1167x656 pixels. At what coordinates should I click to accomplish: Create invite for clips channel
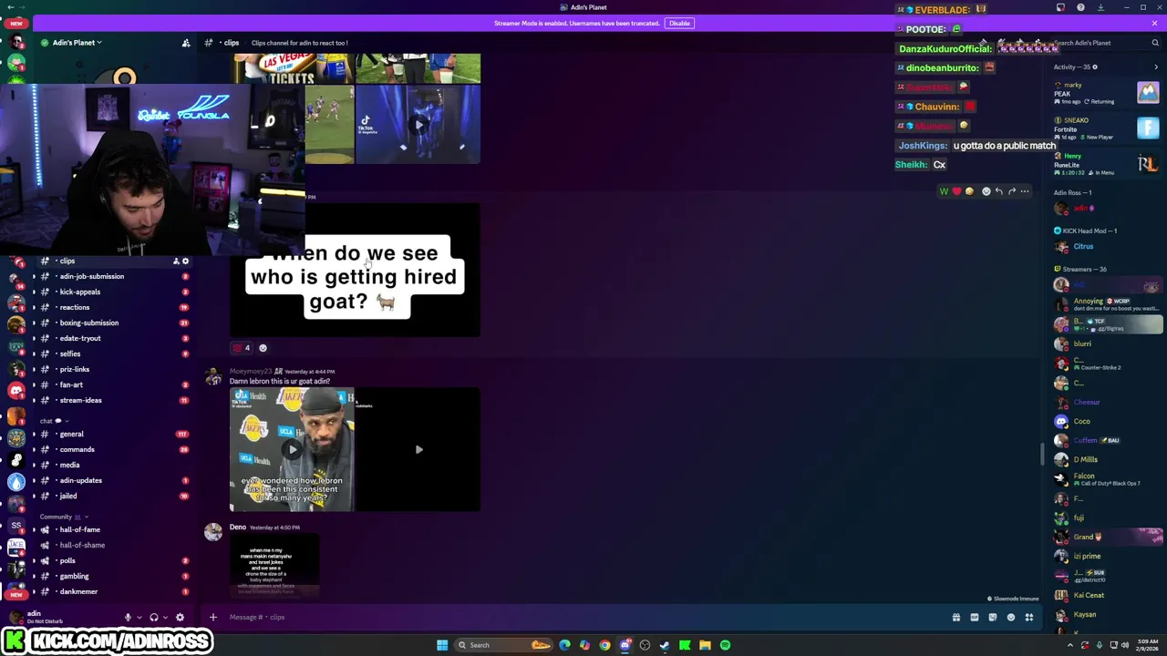pyautogui.click(x=176, y=261)
